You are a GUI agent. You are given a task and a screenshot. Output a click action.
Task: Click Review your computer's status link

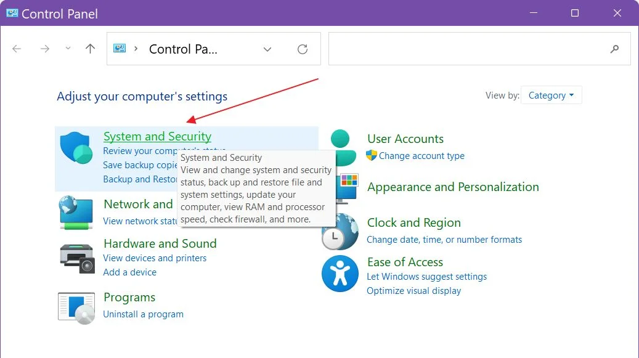140,151
